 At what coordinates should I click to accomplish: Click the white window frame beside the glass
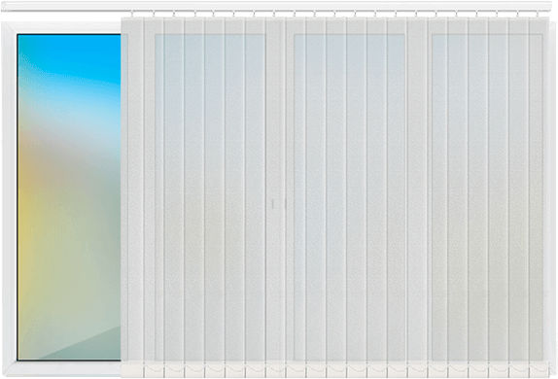point(10,197)
